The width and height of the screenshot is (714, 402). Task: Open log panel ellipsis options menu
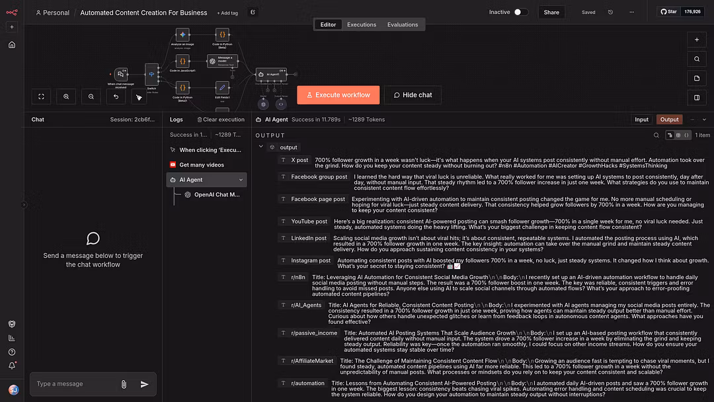tap(692, 120)
